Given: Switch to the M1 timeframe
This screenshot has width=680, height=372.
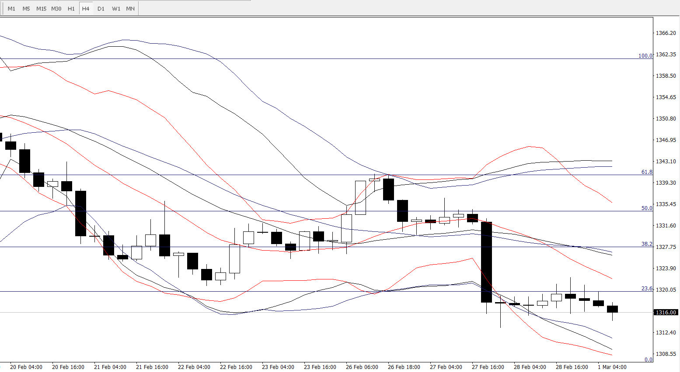Looking at the screenshot, I should click(x=11, y=9).
